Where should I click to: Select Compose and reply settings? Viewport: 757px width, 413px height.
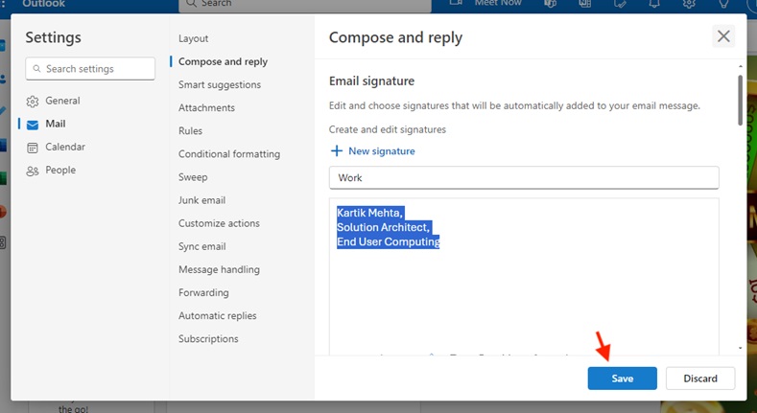(223, 61)
